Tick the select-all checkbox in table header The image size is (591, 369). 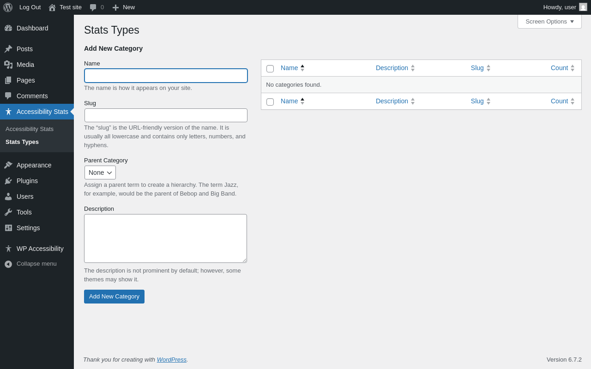270,69
